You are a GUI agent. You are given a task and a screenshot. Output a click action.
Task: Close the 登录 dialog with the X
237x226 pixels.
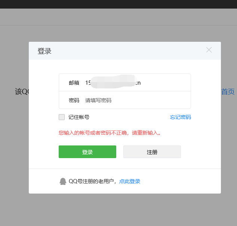tap(209, 50)
